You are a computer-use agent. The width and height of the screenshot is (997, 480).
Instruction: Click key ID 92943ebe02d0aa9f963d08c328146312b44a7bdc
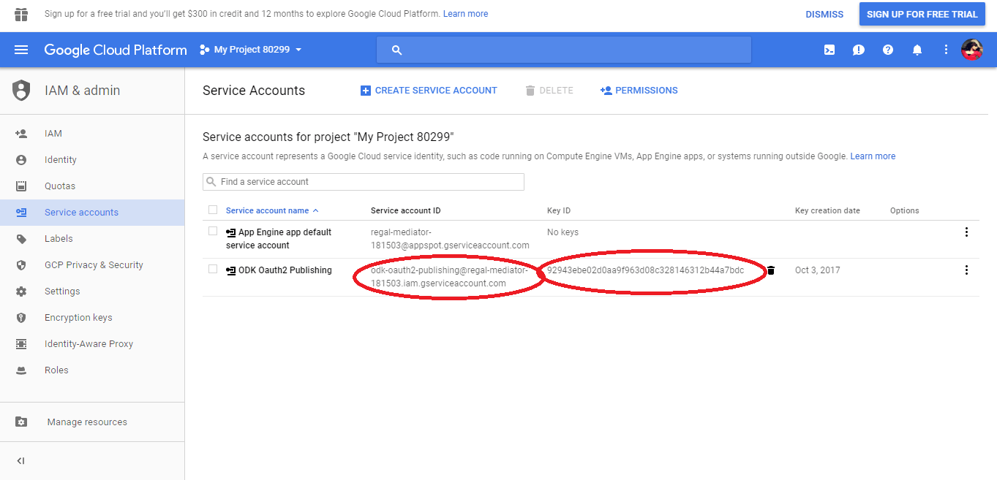(x=645, y=270)
